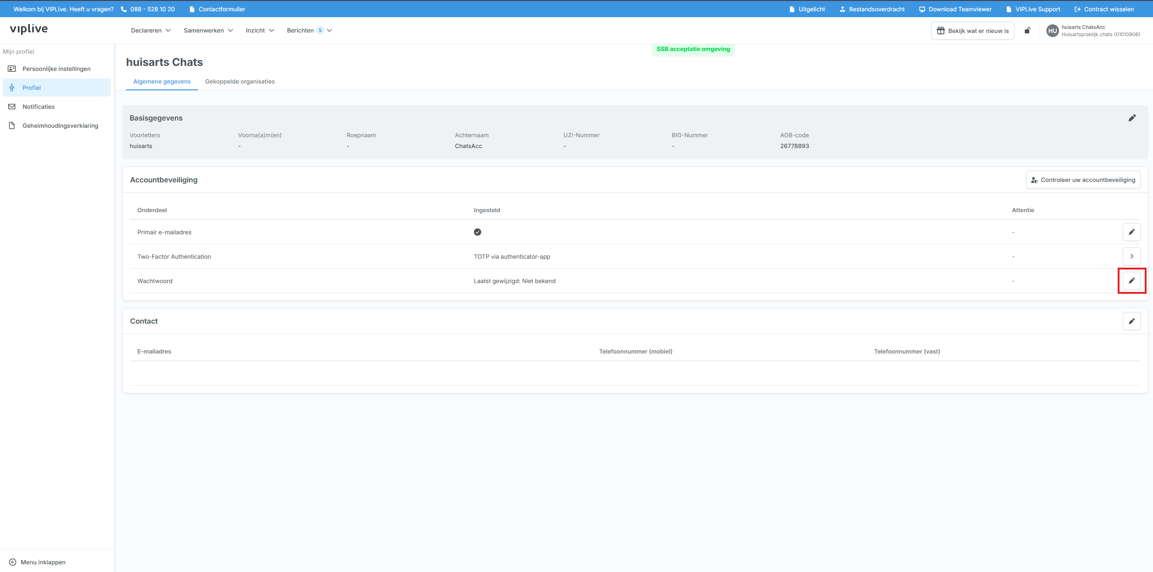Click the phone icon next to 088 number
The width and height of the screenshot is (1153, 572).
tap(124, 9)
